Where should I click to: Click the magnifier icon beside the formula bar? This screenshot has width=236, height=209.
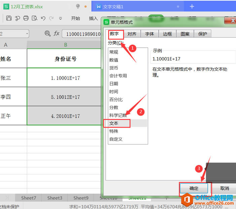pyautogui.click(x=47, y=33)
